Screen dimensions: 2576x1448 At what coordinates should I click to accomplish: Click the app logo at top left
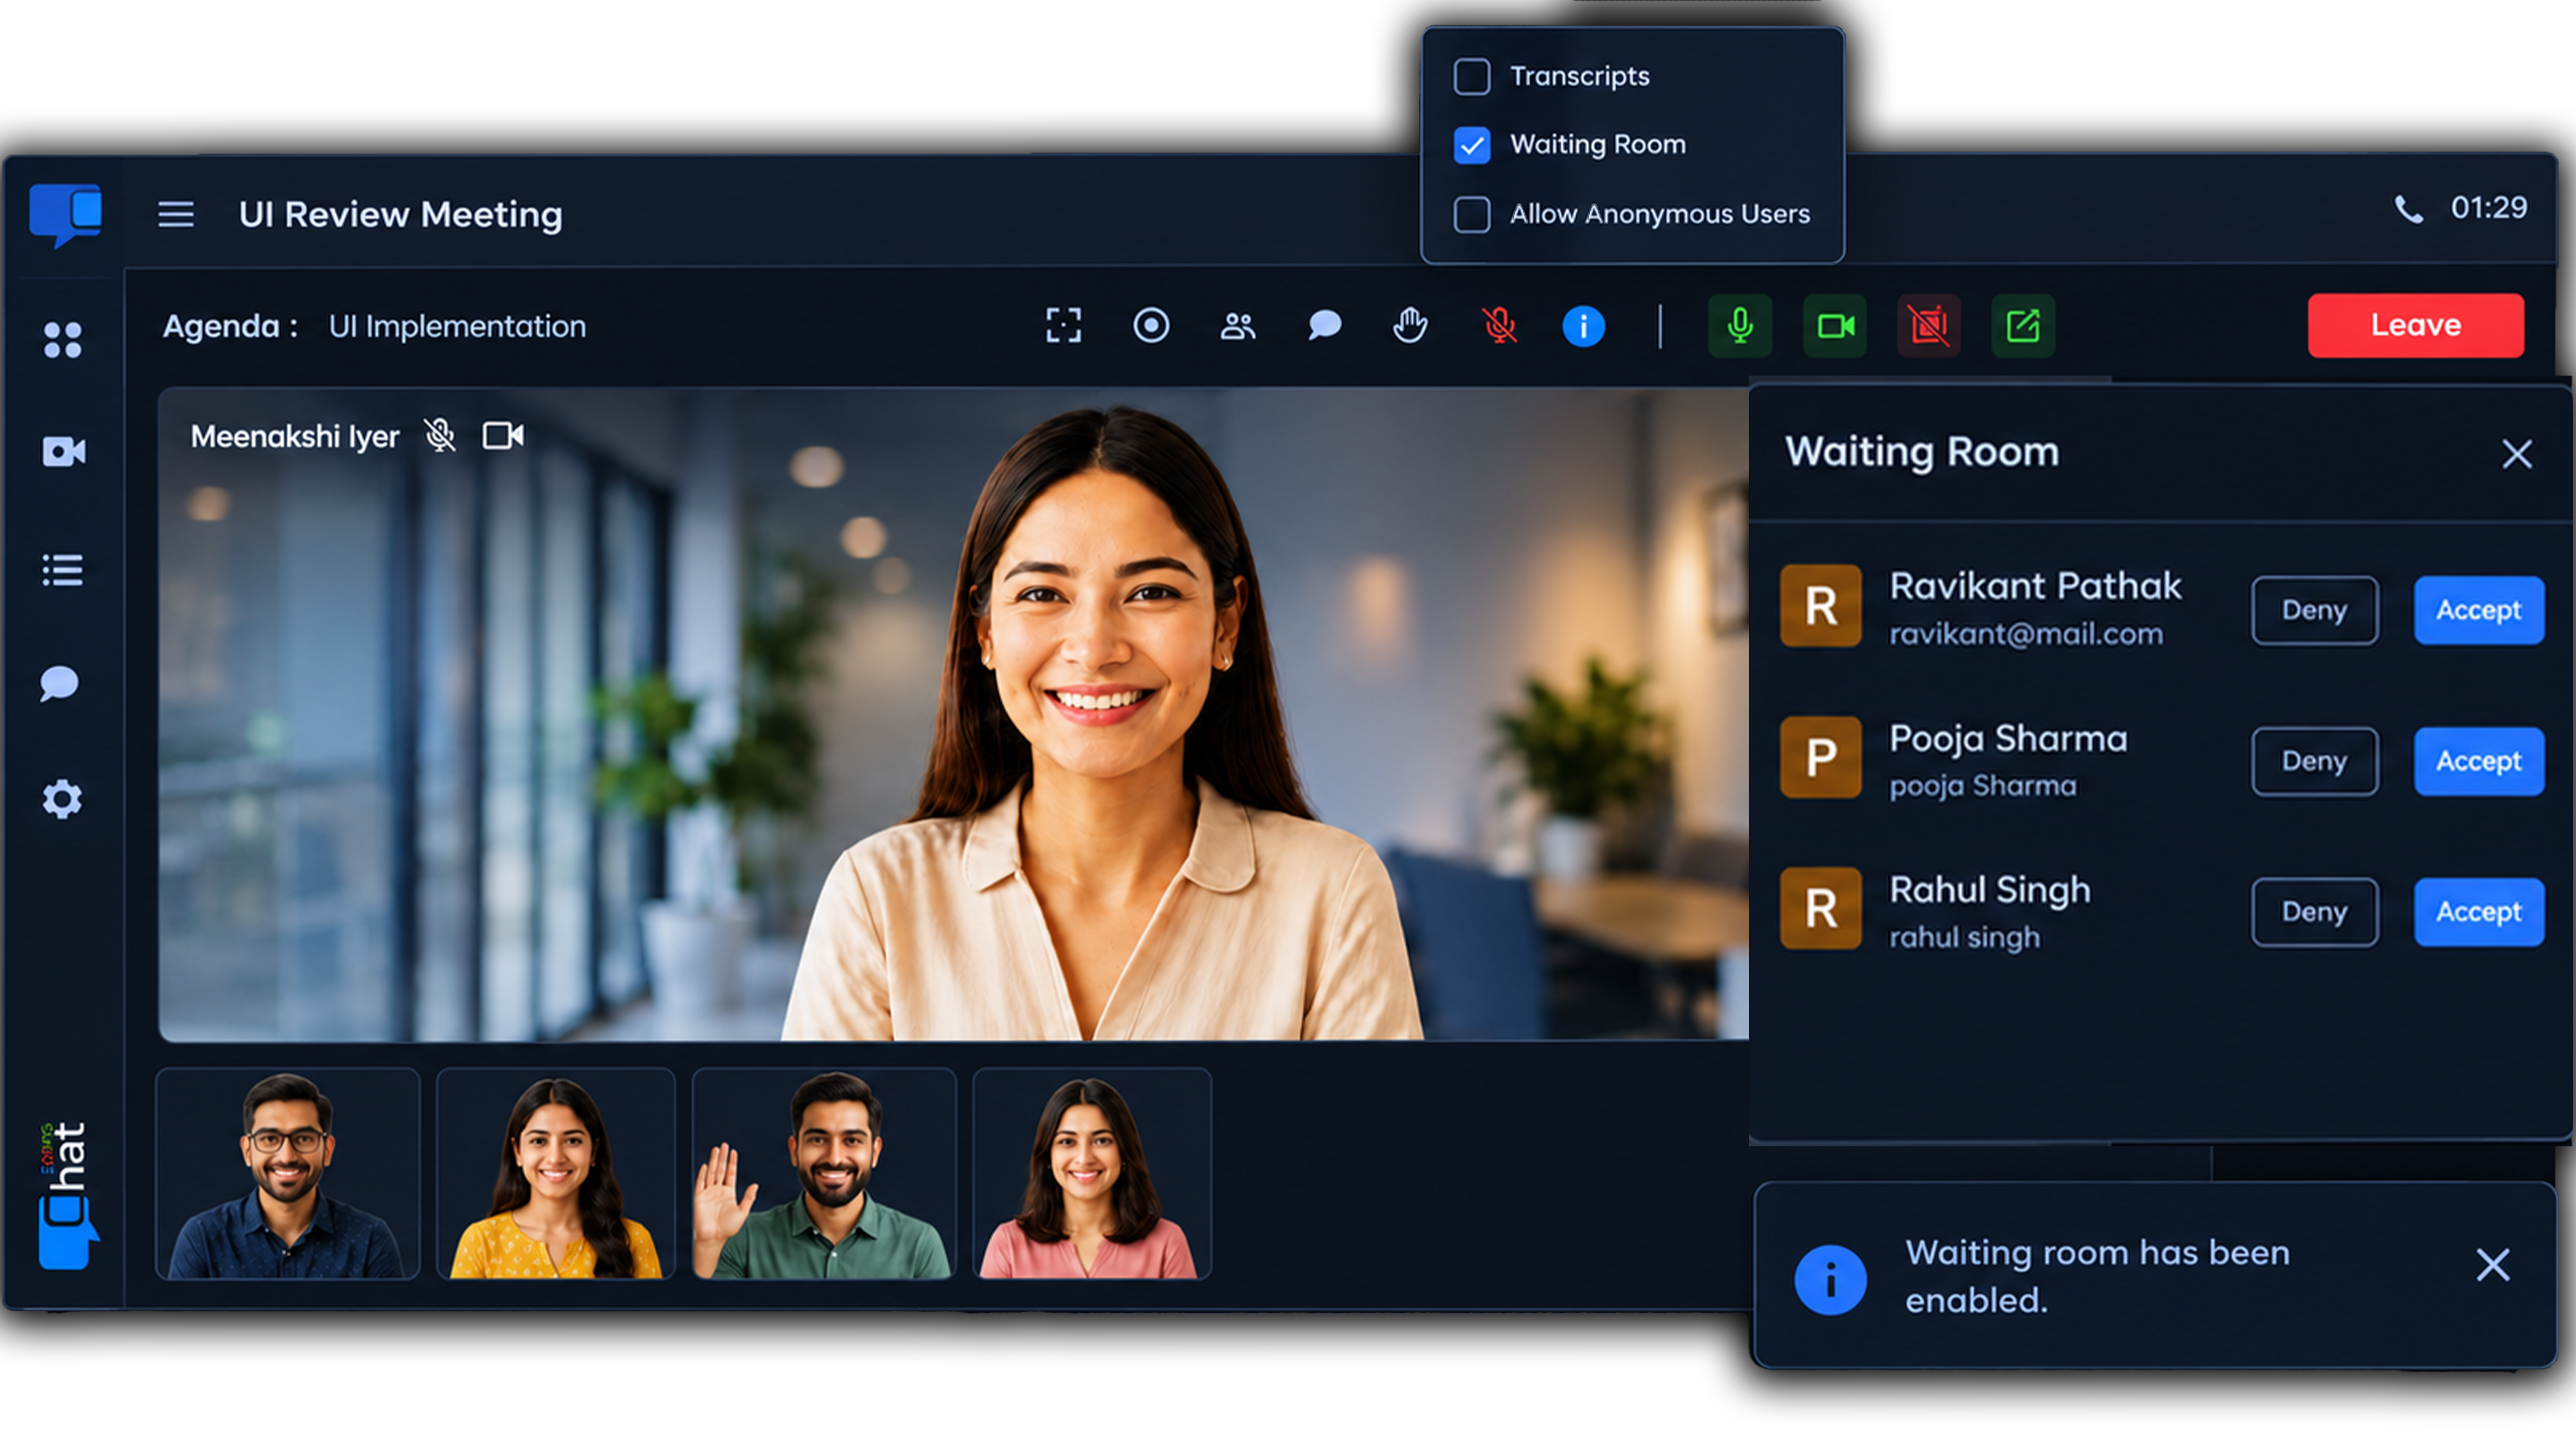pos(65,215)
